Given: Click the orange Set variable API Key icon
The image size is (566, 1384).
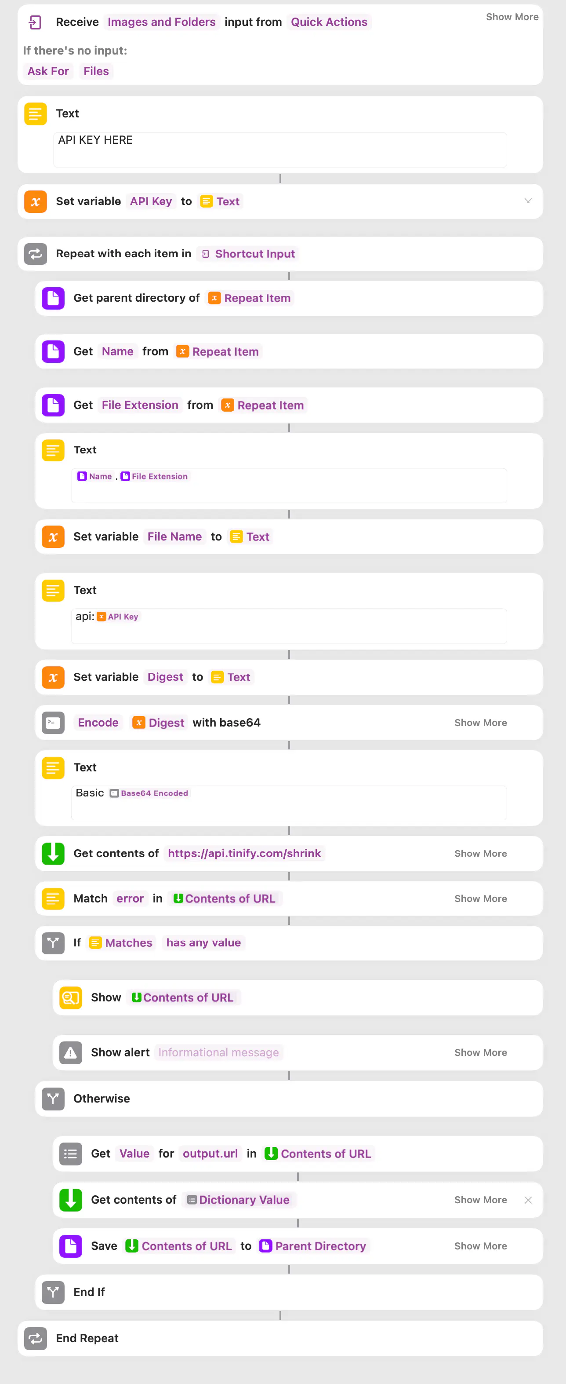Looking at the screenshot, I should pos(36,201).
